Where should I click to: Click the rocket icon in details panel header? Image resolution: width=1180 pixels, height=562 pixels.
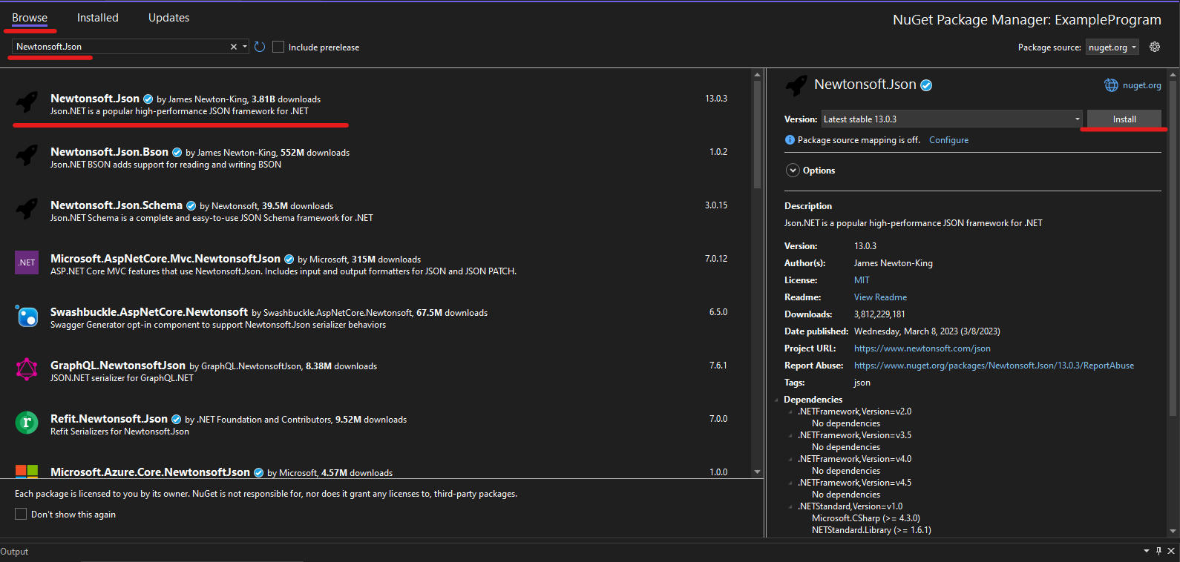pos(796,85)
